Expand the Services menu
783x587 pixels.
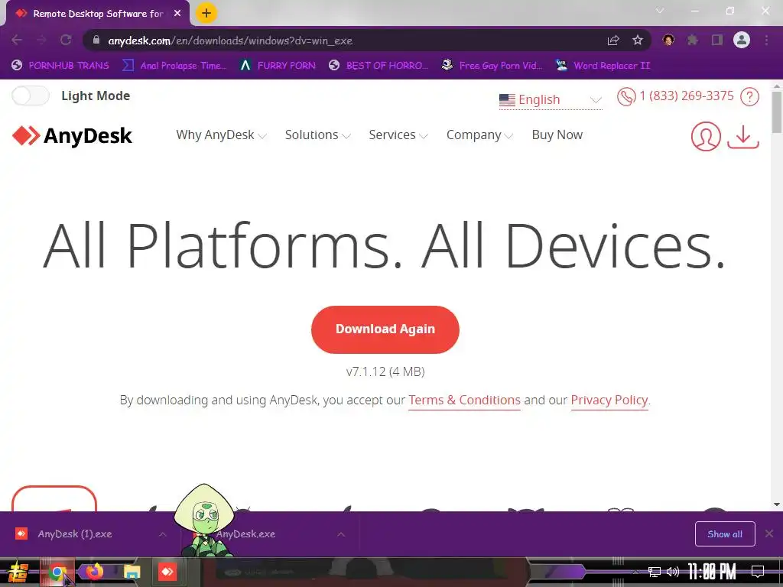(x=398, y=135)
